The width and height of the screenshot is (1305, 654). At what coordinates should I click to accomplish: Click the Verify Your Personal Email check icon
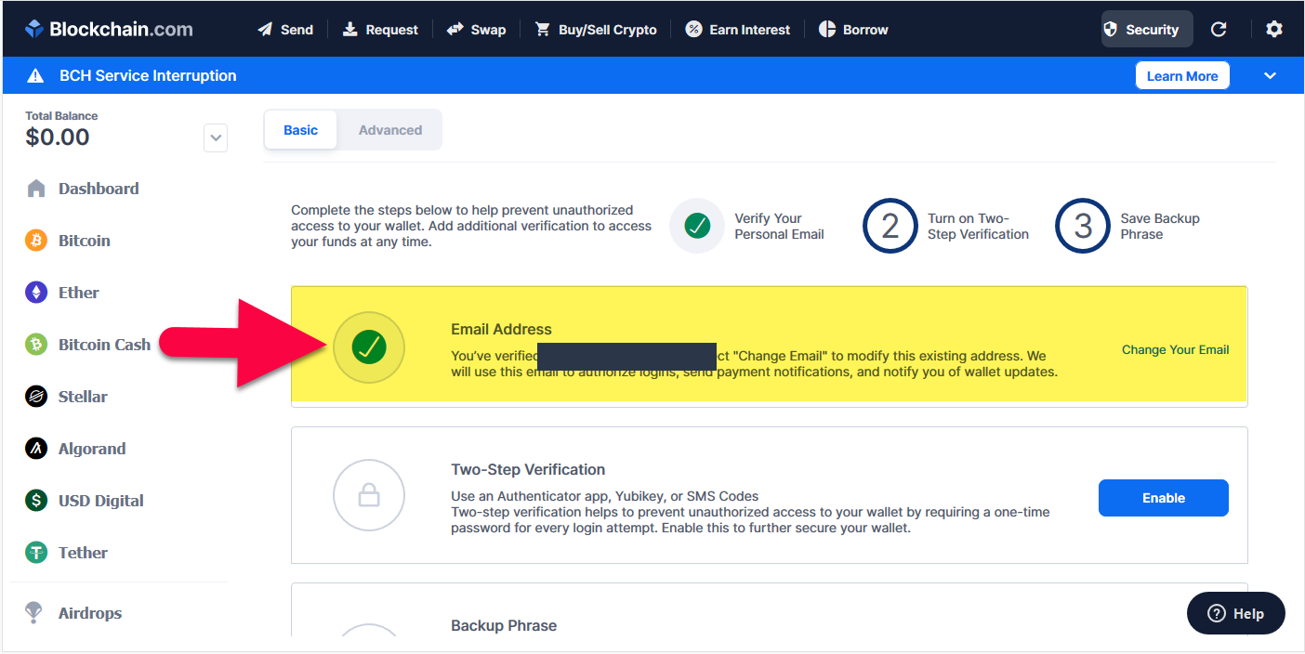(x=697, y=226)
